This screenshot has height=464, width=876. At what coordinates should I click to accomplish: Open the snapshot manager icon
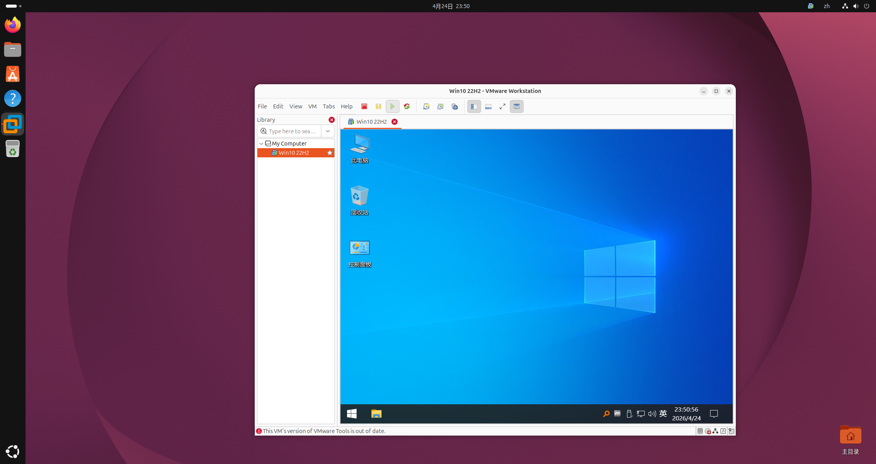tap(455, 106)
